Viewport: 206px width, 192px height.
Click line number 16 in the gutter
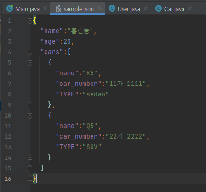pyautogui.click(x=8, y=179)
